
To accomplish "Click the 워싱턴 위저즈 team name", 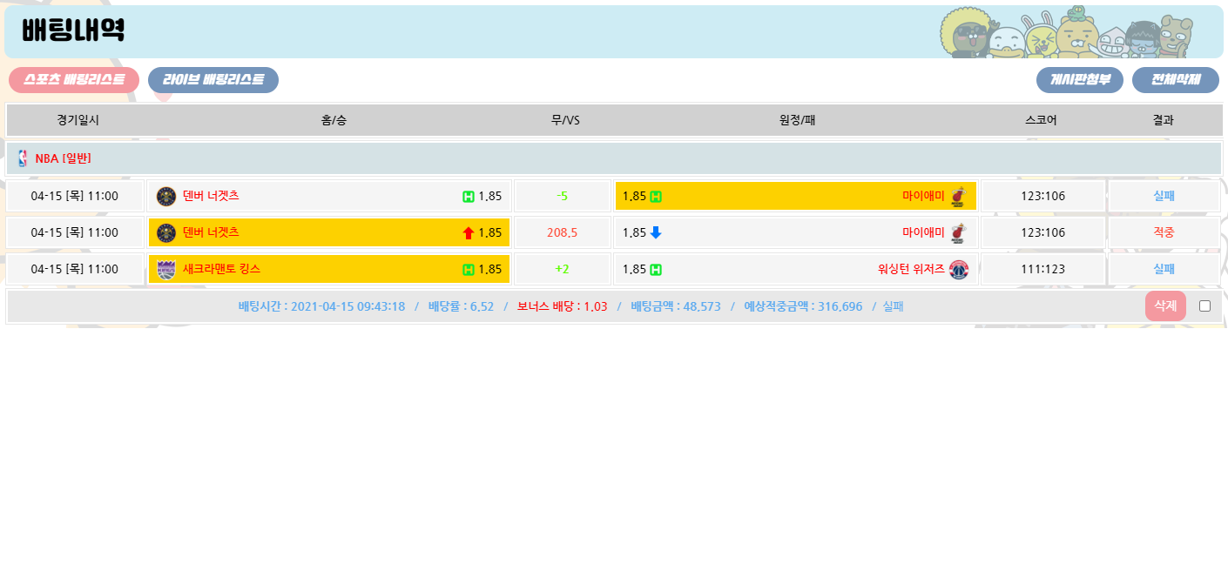I will [x=911, y=270].
